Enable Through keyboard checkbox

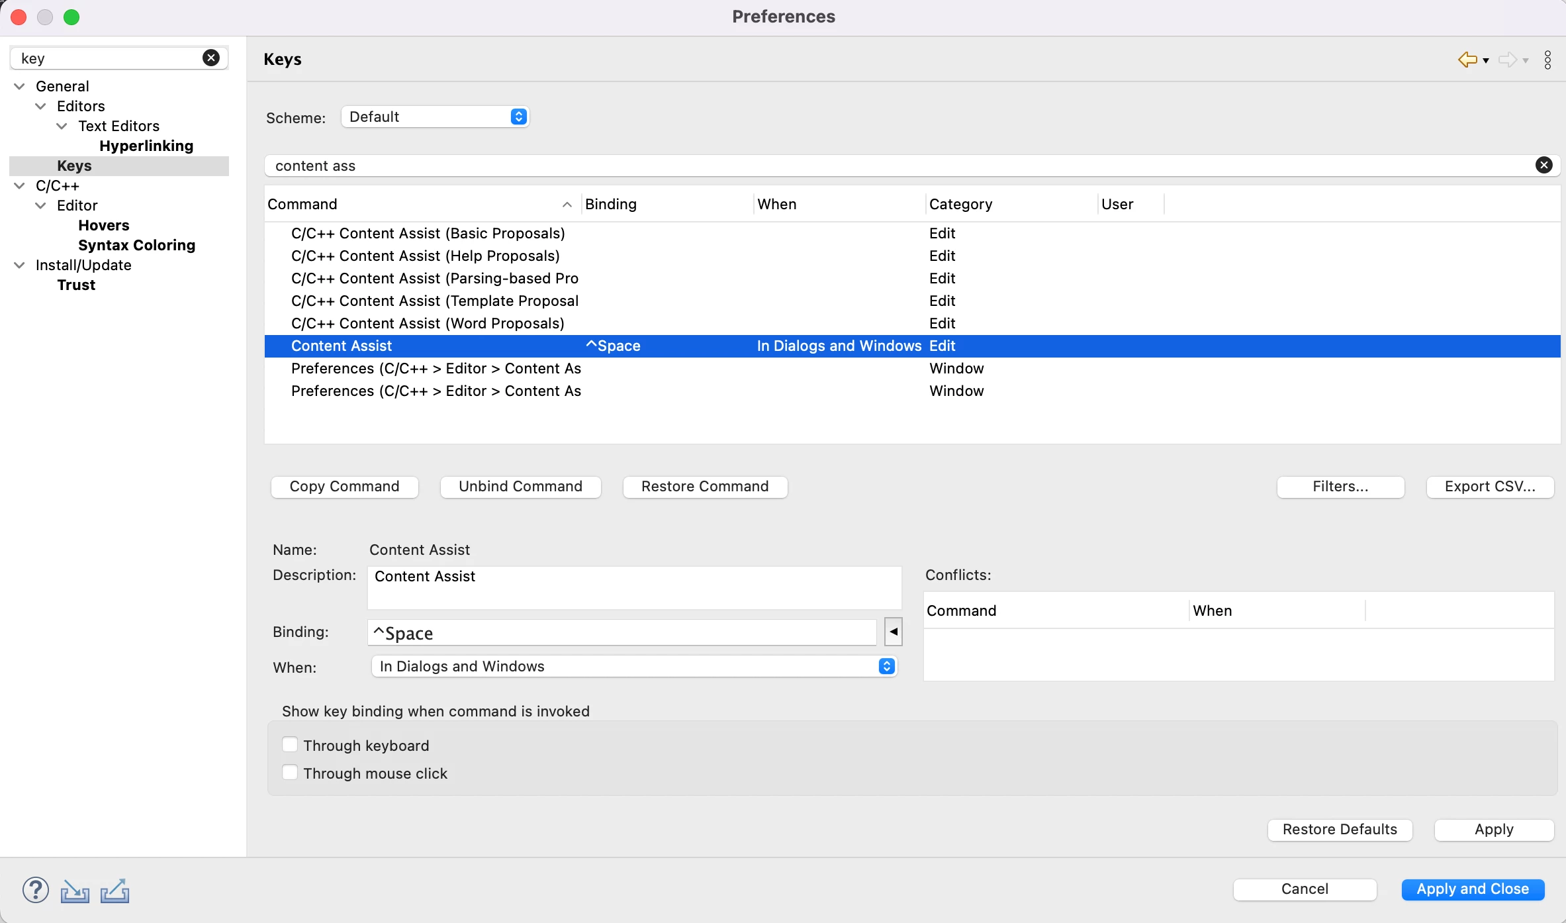click(x=289, y=745)
